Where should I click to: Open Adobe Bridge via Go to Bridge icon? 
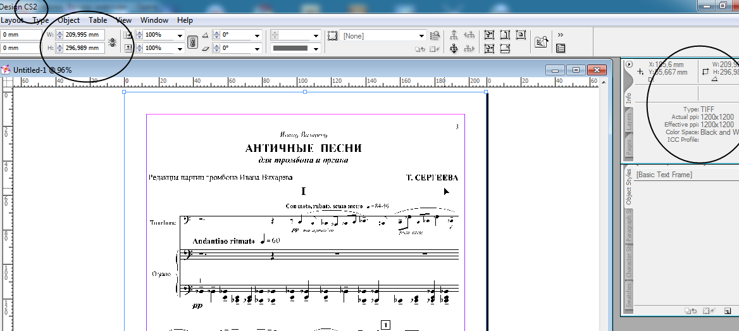click(x=541, y=42)
